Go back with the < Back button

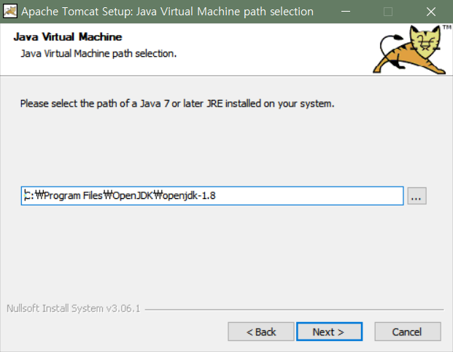point(261,332)
